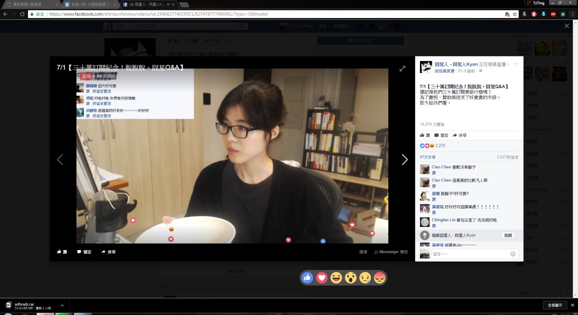This screenshot has height=315, width=578.
Task: Go to next video with right arrow
Action: pyautogui.click(x=405, y=159)
